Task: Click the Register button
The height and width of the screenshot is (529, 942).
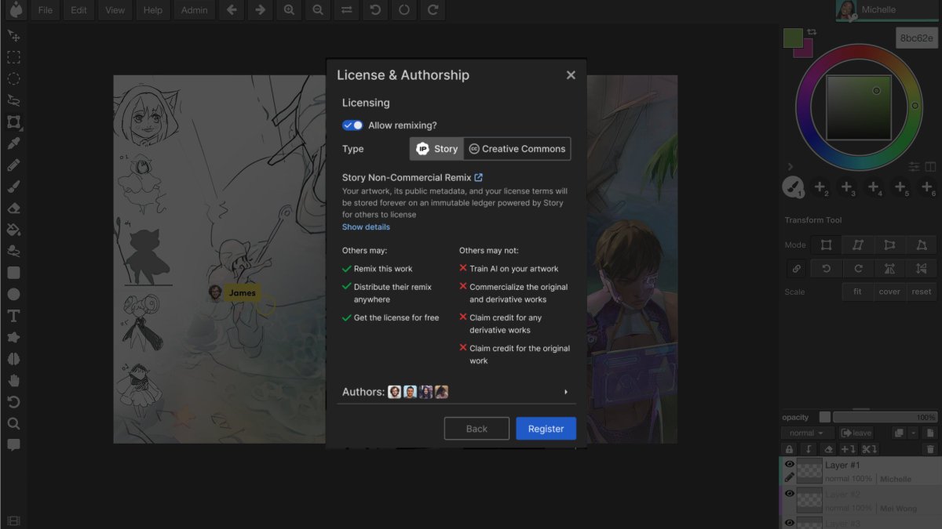Action: (x=546, y=429)
